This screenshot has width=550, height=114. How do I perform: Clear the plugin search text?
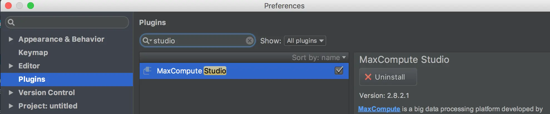pyautogui.click(x=249, y=41)
